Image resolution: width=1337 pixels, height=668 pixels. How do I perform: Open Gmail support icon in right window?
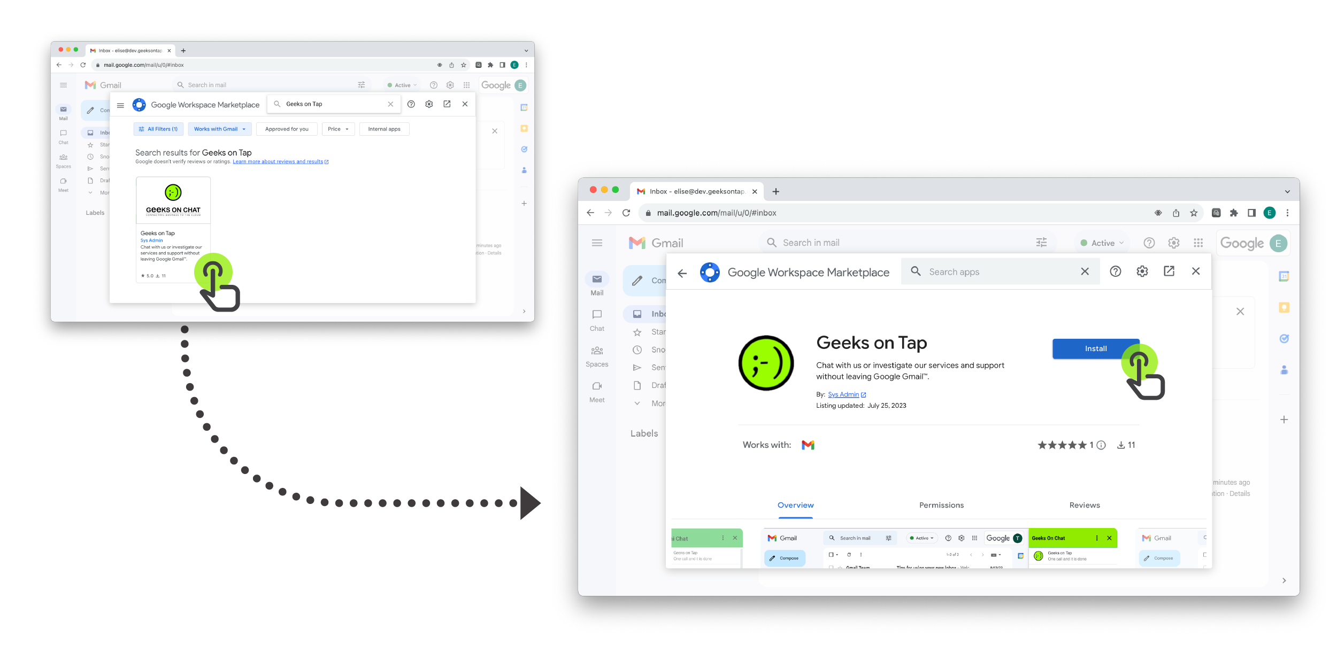(1149, 243)
